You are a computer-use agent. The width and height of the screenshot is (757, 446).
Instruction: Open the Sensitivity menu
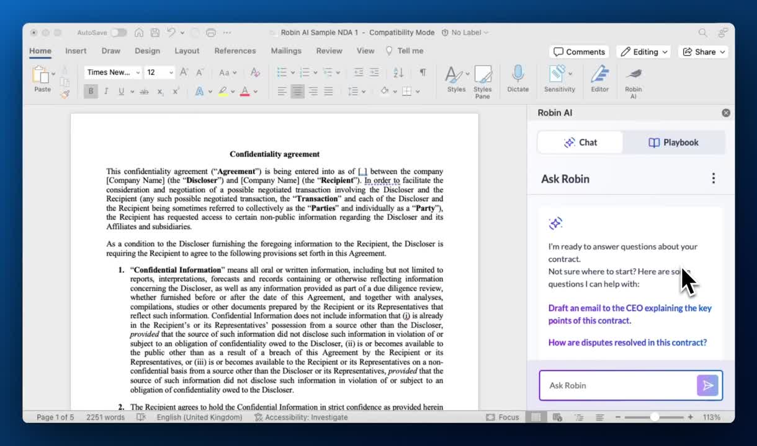pyautogui.click(x=560, y=79)
